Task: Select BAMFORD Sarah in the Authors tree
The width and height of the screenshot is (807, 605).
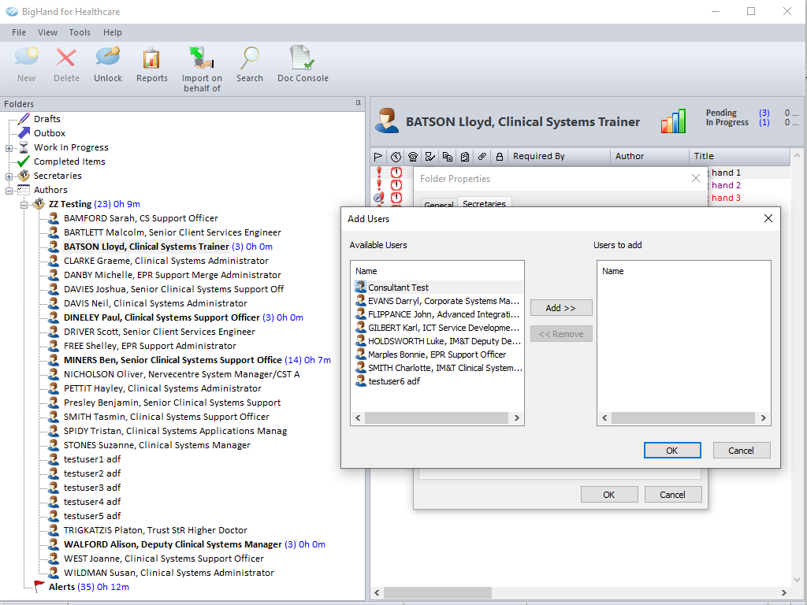Action: 140,218
